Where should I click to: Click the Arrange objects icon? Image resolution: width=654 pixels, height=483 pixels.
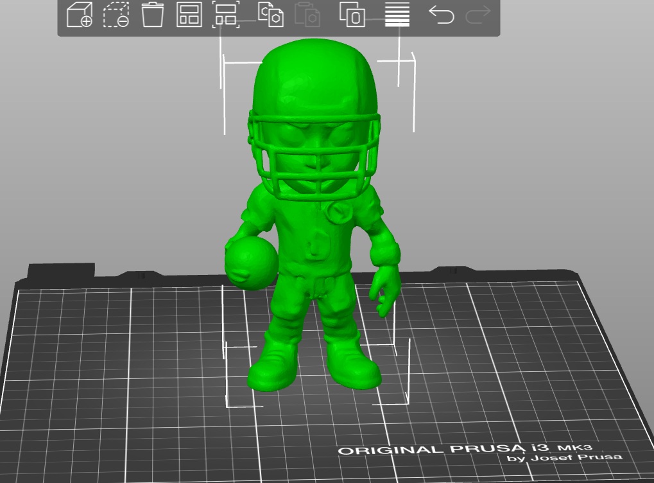coord(189,15)
